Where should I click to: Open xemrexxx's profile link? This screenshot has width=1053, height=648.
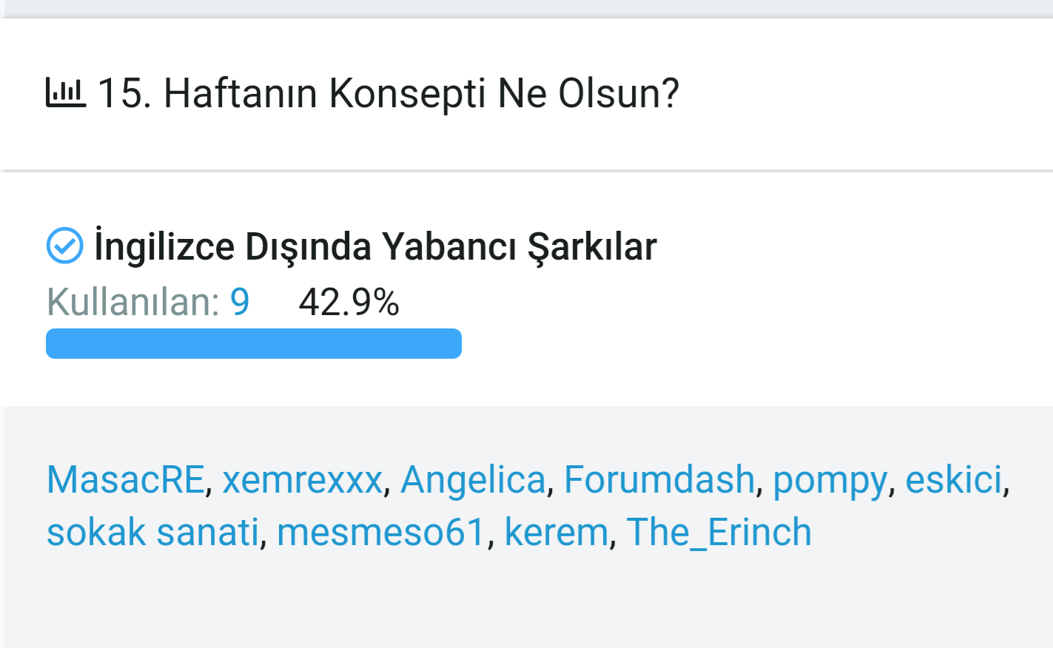coord(302,479)
